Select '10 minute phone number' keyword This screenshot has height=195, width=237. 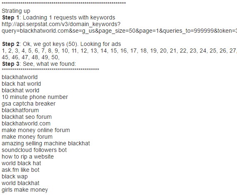tap(35, 97)
